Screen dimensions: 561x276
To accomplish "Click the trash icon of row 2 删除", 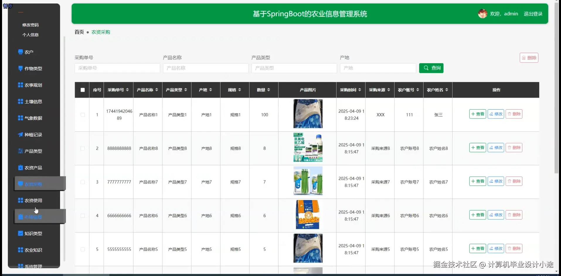I will (509, 148).
